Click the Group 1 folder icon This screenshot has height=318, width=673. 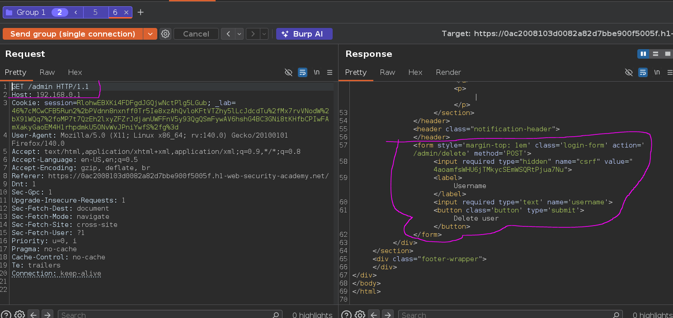point(9,13)
